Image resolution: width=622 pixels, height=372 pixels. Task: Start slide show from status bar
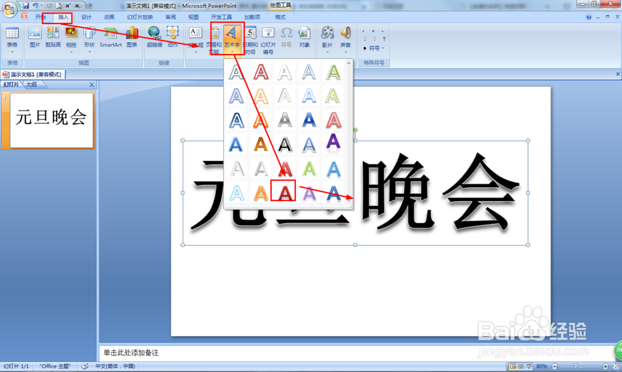click(x=529, y=366)
